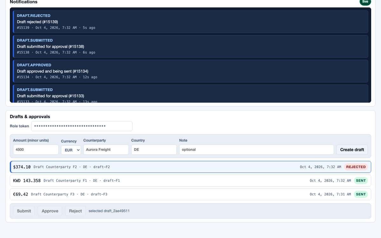The width and height of the screenshot is (381, 238).
Task: Select the $374.10 draft-F2 row
Action: (x=190, y=167)
